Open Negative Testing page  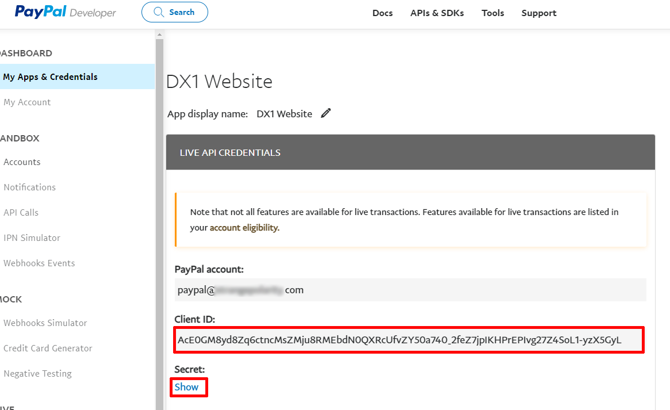(37, 374)
